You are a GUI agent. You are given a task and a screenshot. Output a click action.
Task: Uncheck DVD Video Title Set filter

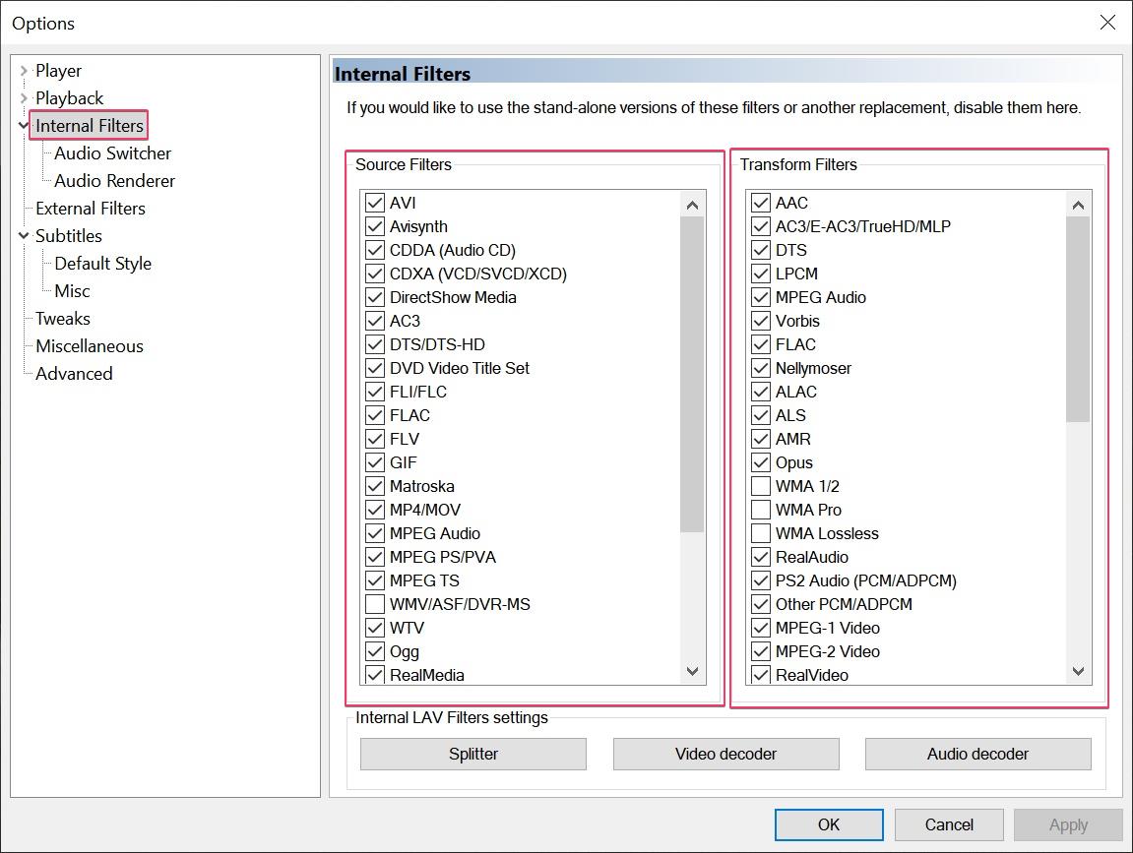click(374, 368)
